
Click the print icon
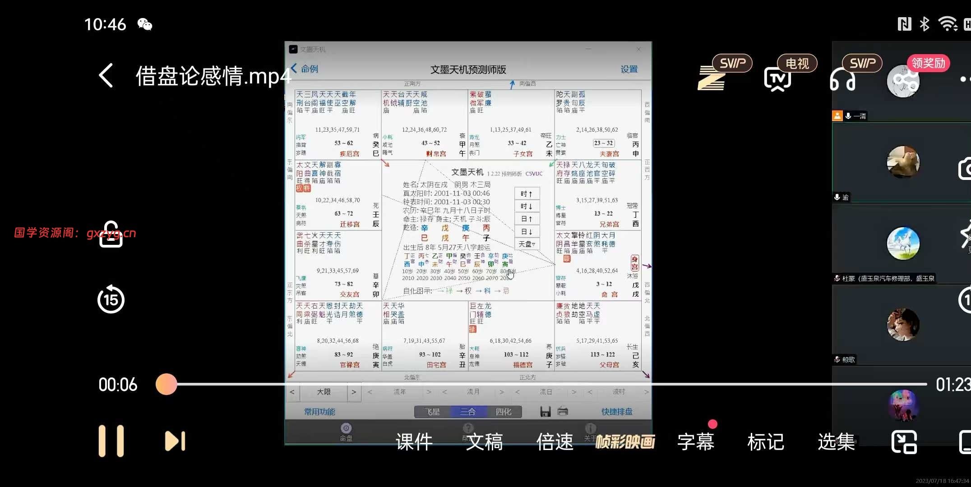pos(563,411)
